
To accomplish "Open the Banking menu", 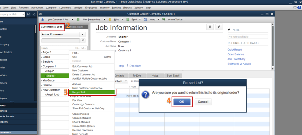I will (x=116, y=8).
